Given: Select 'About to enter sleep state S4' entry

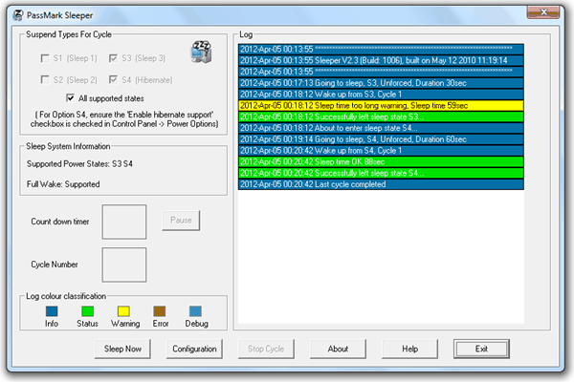Looking at the screenshot, I should coord(381,128).
